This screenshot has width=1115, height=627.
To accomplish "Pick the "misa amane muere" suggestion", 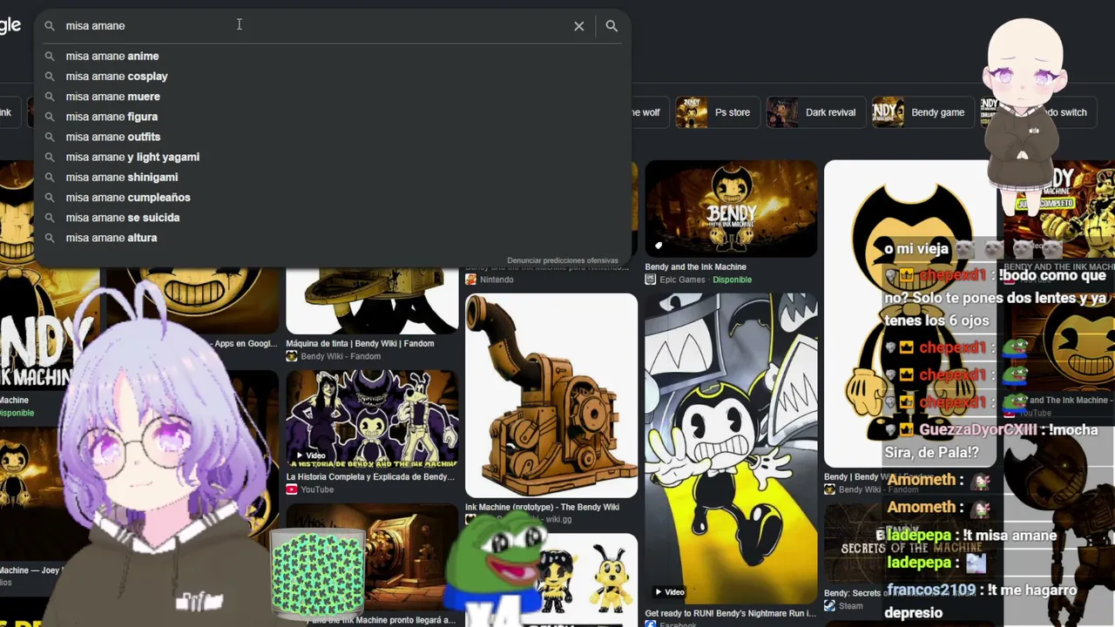I will (x=331, y=97).
